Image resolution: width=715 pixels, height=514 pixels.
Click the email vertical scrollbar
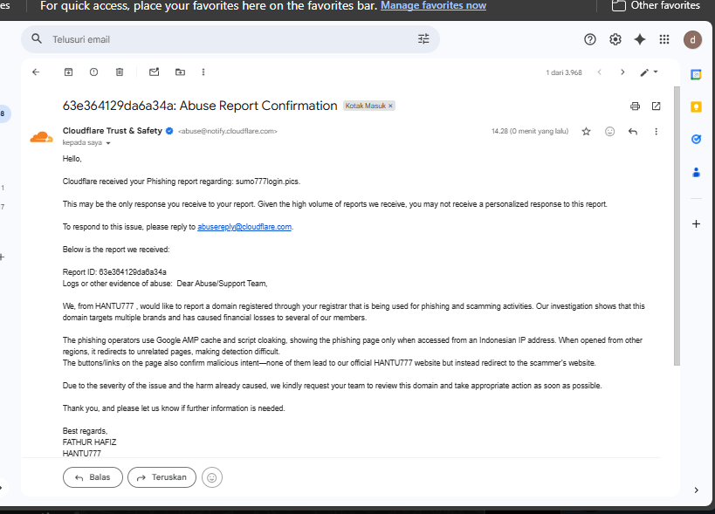tap(677, 225)
